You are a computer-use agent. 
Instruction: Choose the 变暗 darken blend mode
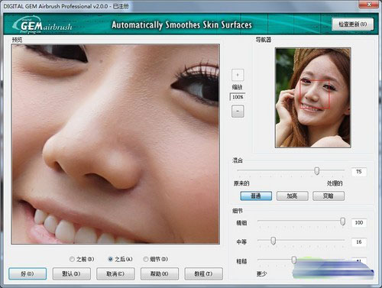(x=329, y=196)
